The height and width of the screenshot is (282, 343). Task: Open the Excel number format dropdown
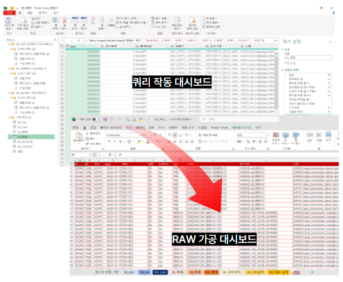pyautogui.click(x=266, y=135)
